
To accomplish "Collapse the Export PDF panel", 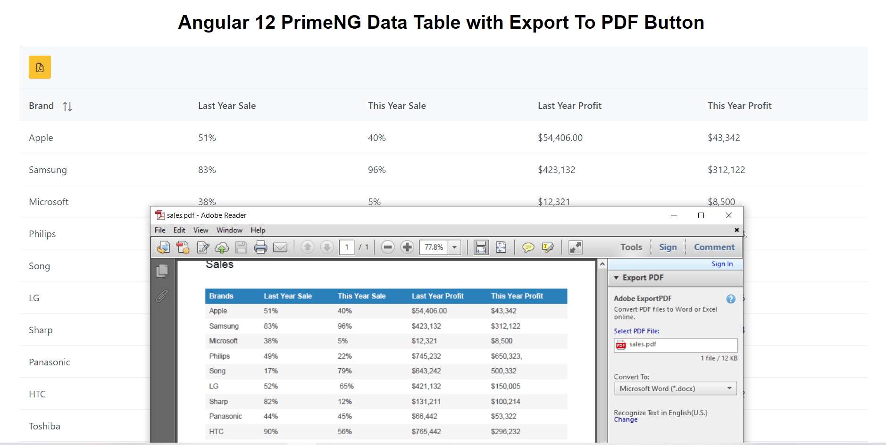I will coord(616,278).
